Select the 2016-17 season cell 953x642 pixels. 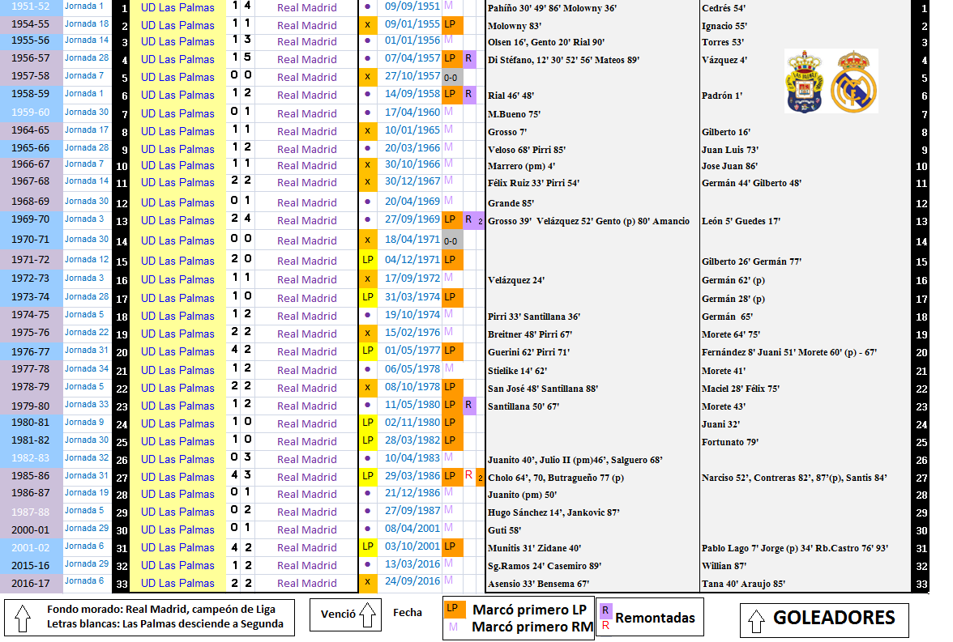[x=31, y=583]
